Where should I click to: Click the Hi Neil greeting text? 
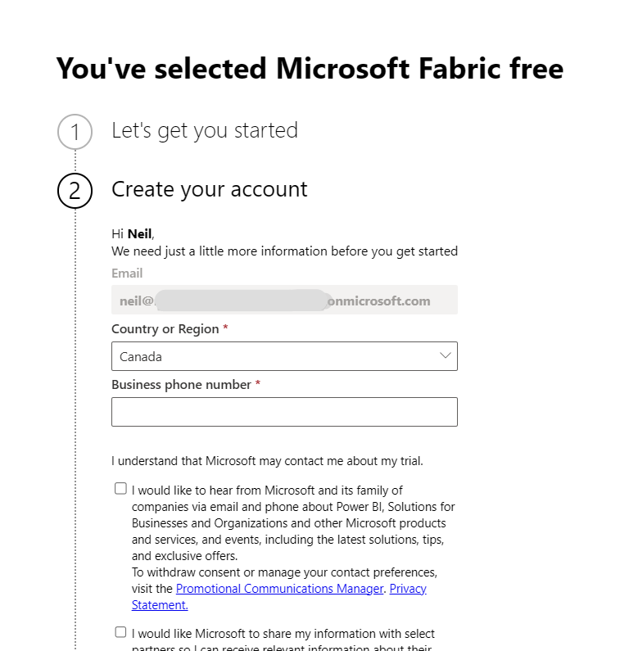coord(133,234)
